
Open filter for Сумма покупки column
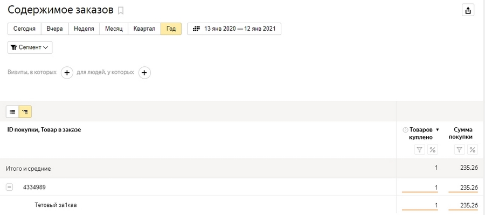point(459,150)
